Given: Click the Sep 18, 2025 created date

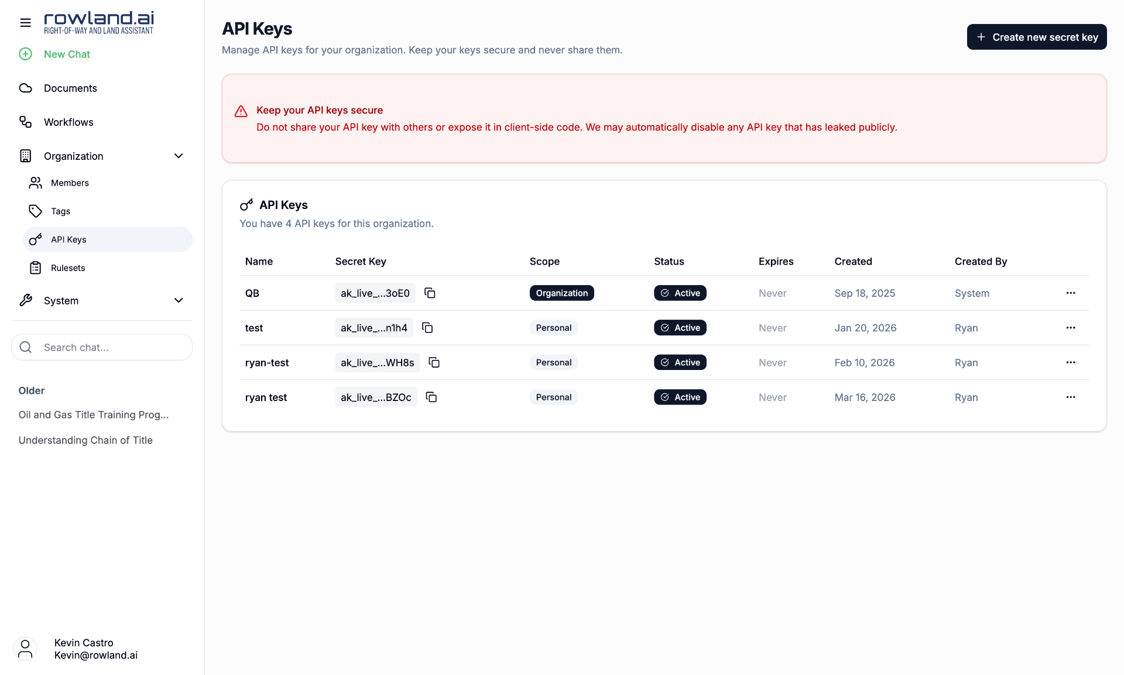Looking at the screenshot, I should tap(865, 293).
